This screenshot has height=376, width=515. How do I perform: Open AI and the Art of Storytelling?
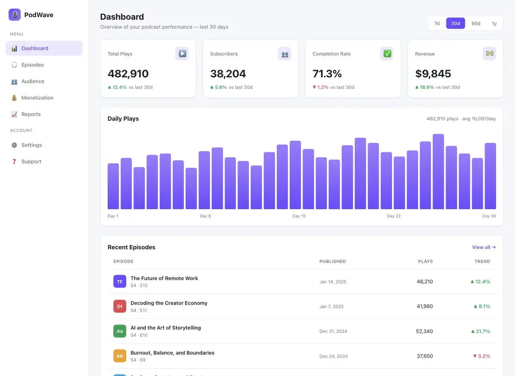pos(166,328)
